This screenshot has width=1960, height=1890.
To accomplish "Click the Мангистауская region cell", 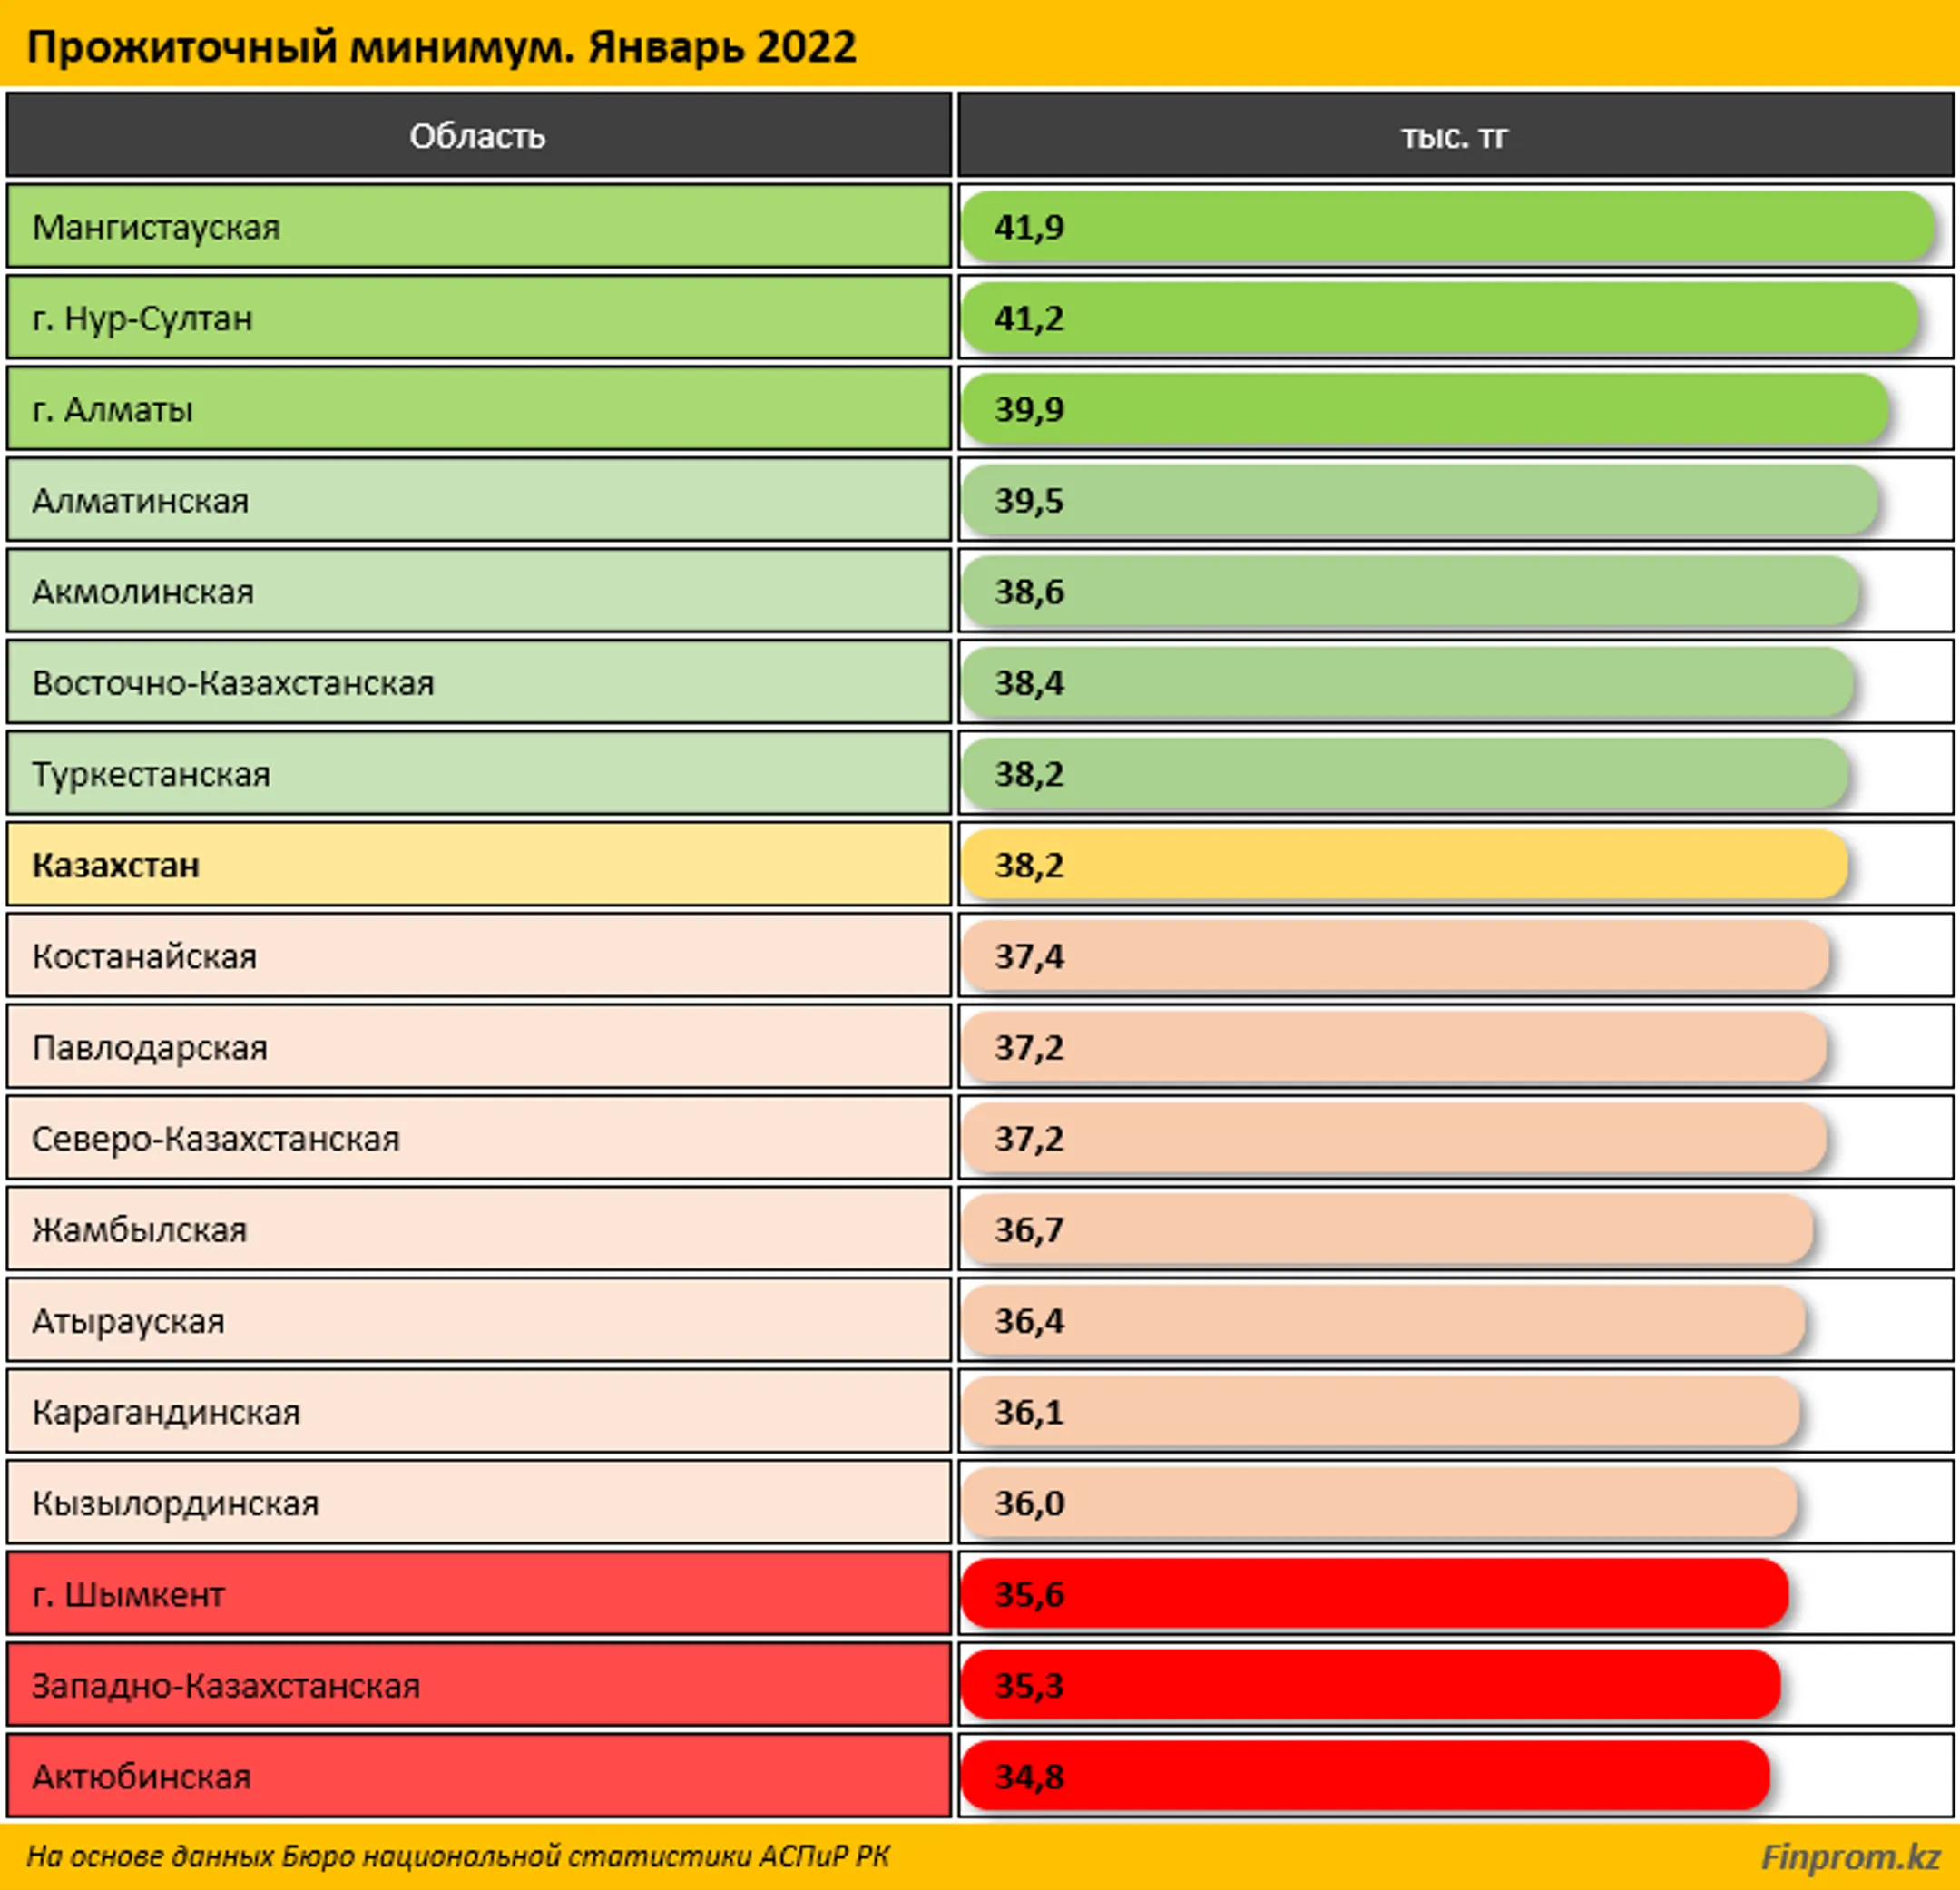I will click(478, 226).
